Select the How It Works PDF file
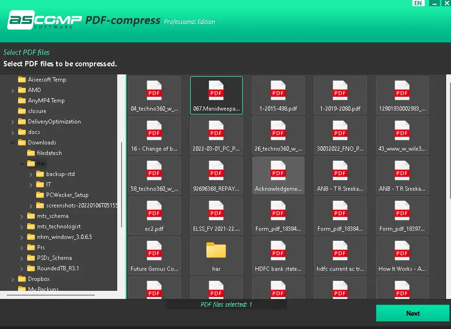This screenshot has width=451, height=329. (x=402, y=256)
